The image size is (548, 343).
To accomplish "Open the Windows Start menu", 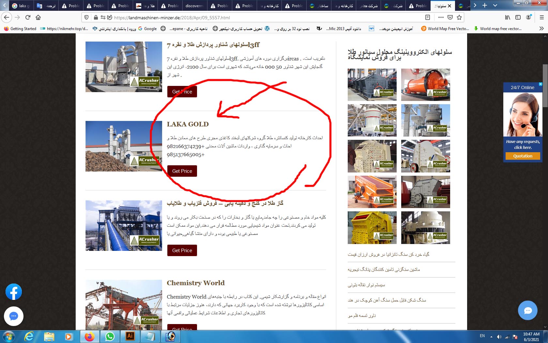I will [8, 336].
